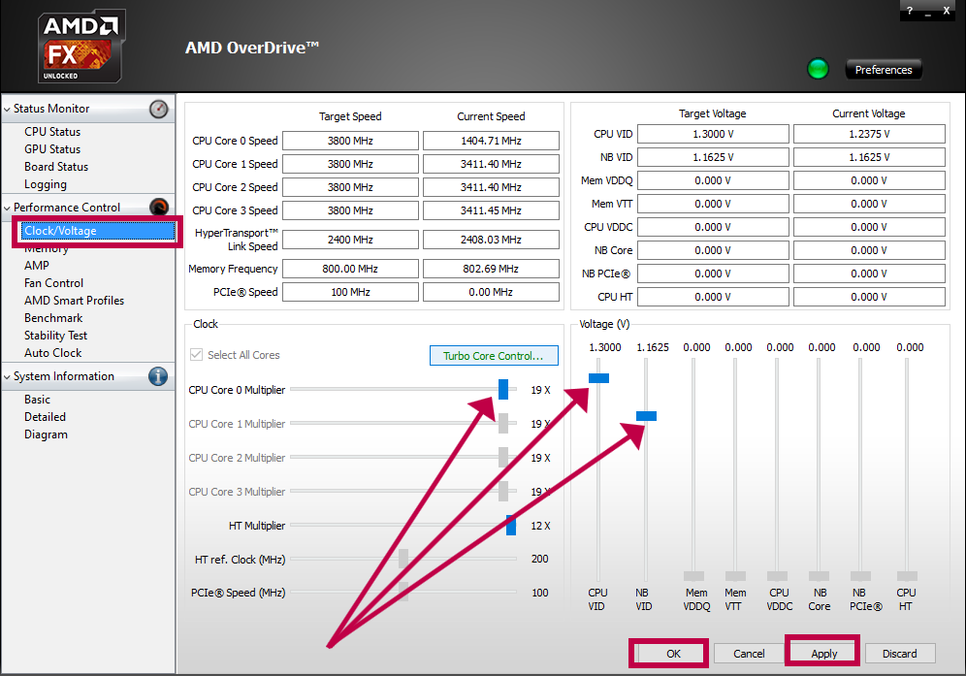Image resolution: width=966 pixels, height=676 pixels.
Task: Click the CPU Core 0 target speed field
Action: pyautogui.click(x=350, y=141)
